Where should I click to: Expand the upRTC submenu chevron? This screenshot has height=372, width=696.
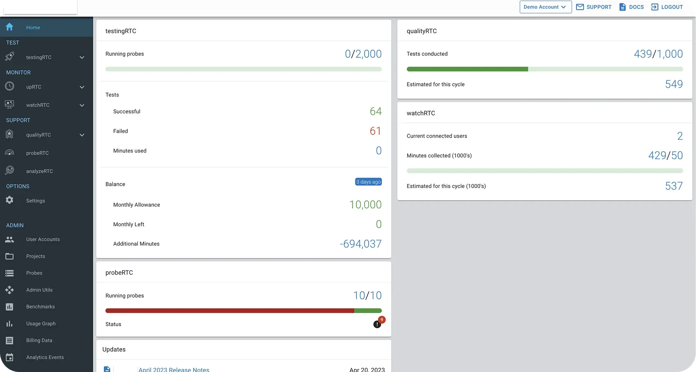point(82,87)
